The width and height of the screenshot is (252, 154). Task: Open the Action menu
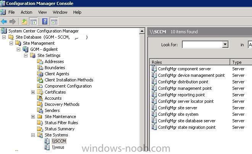click(26, 12)
